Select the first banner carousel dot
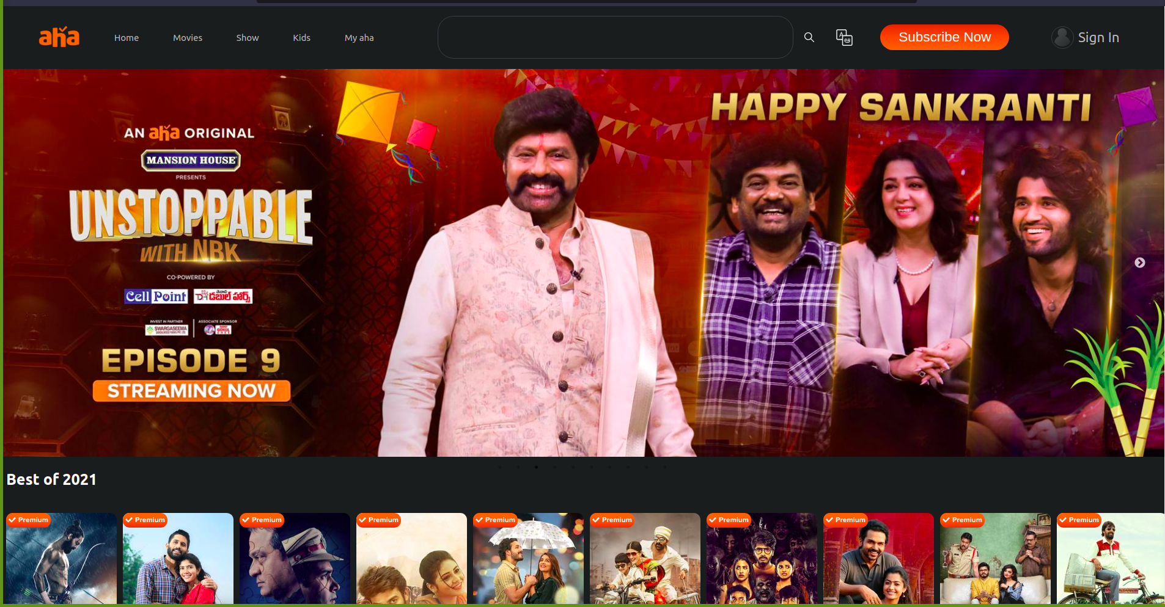Viewport: 1165px width, 607px height. pyautogui.click(x=499, y=467)
